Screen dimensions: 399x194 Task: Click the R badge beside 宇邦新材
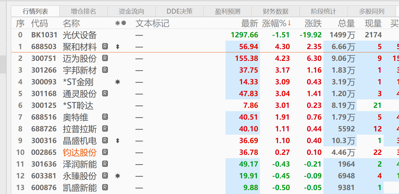pos(105,70)
